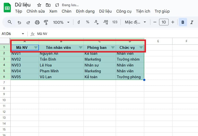
Task: Open the Định dạng menu
Action: tap(85, 11)
